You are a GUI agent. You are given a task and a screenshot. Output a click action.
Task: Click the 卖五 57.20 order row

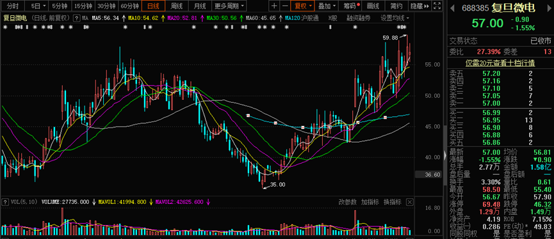tap(500, 73)
